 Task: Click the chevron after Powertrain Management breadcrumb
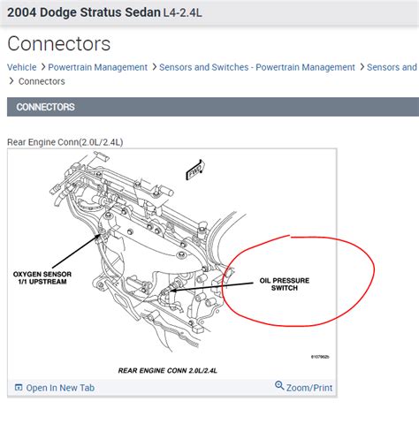coord(154,67)
